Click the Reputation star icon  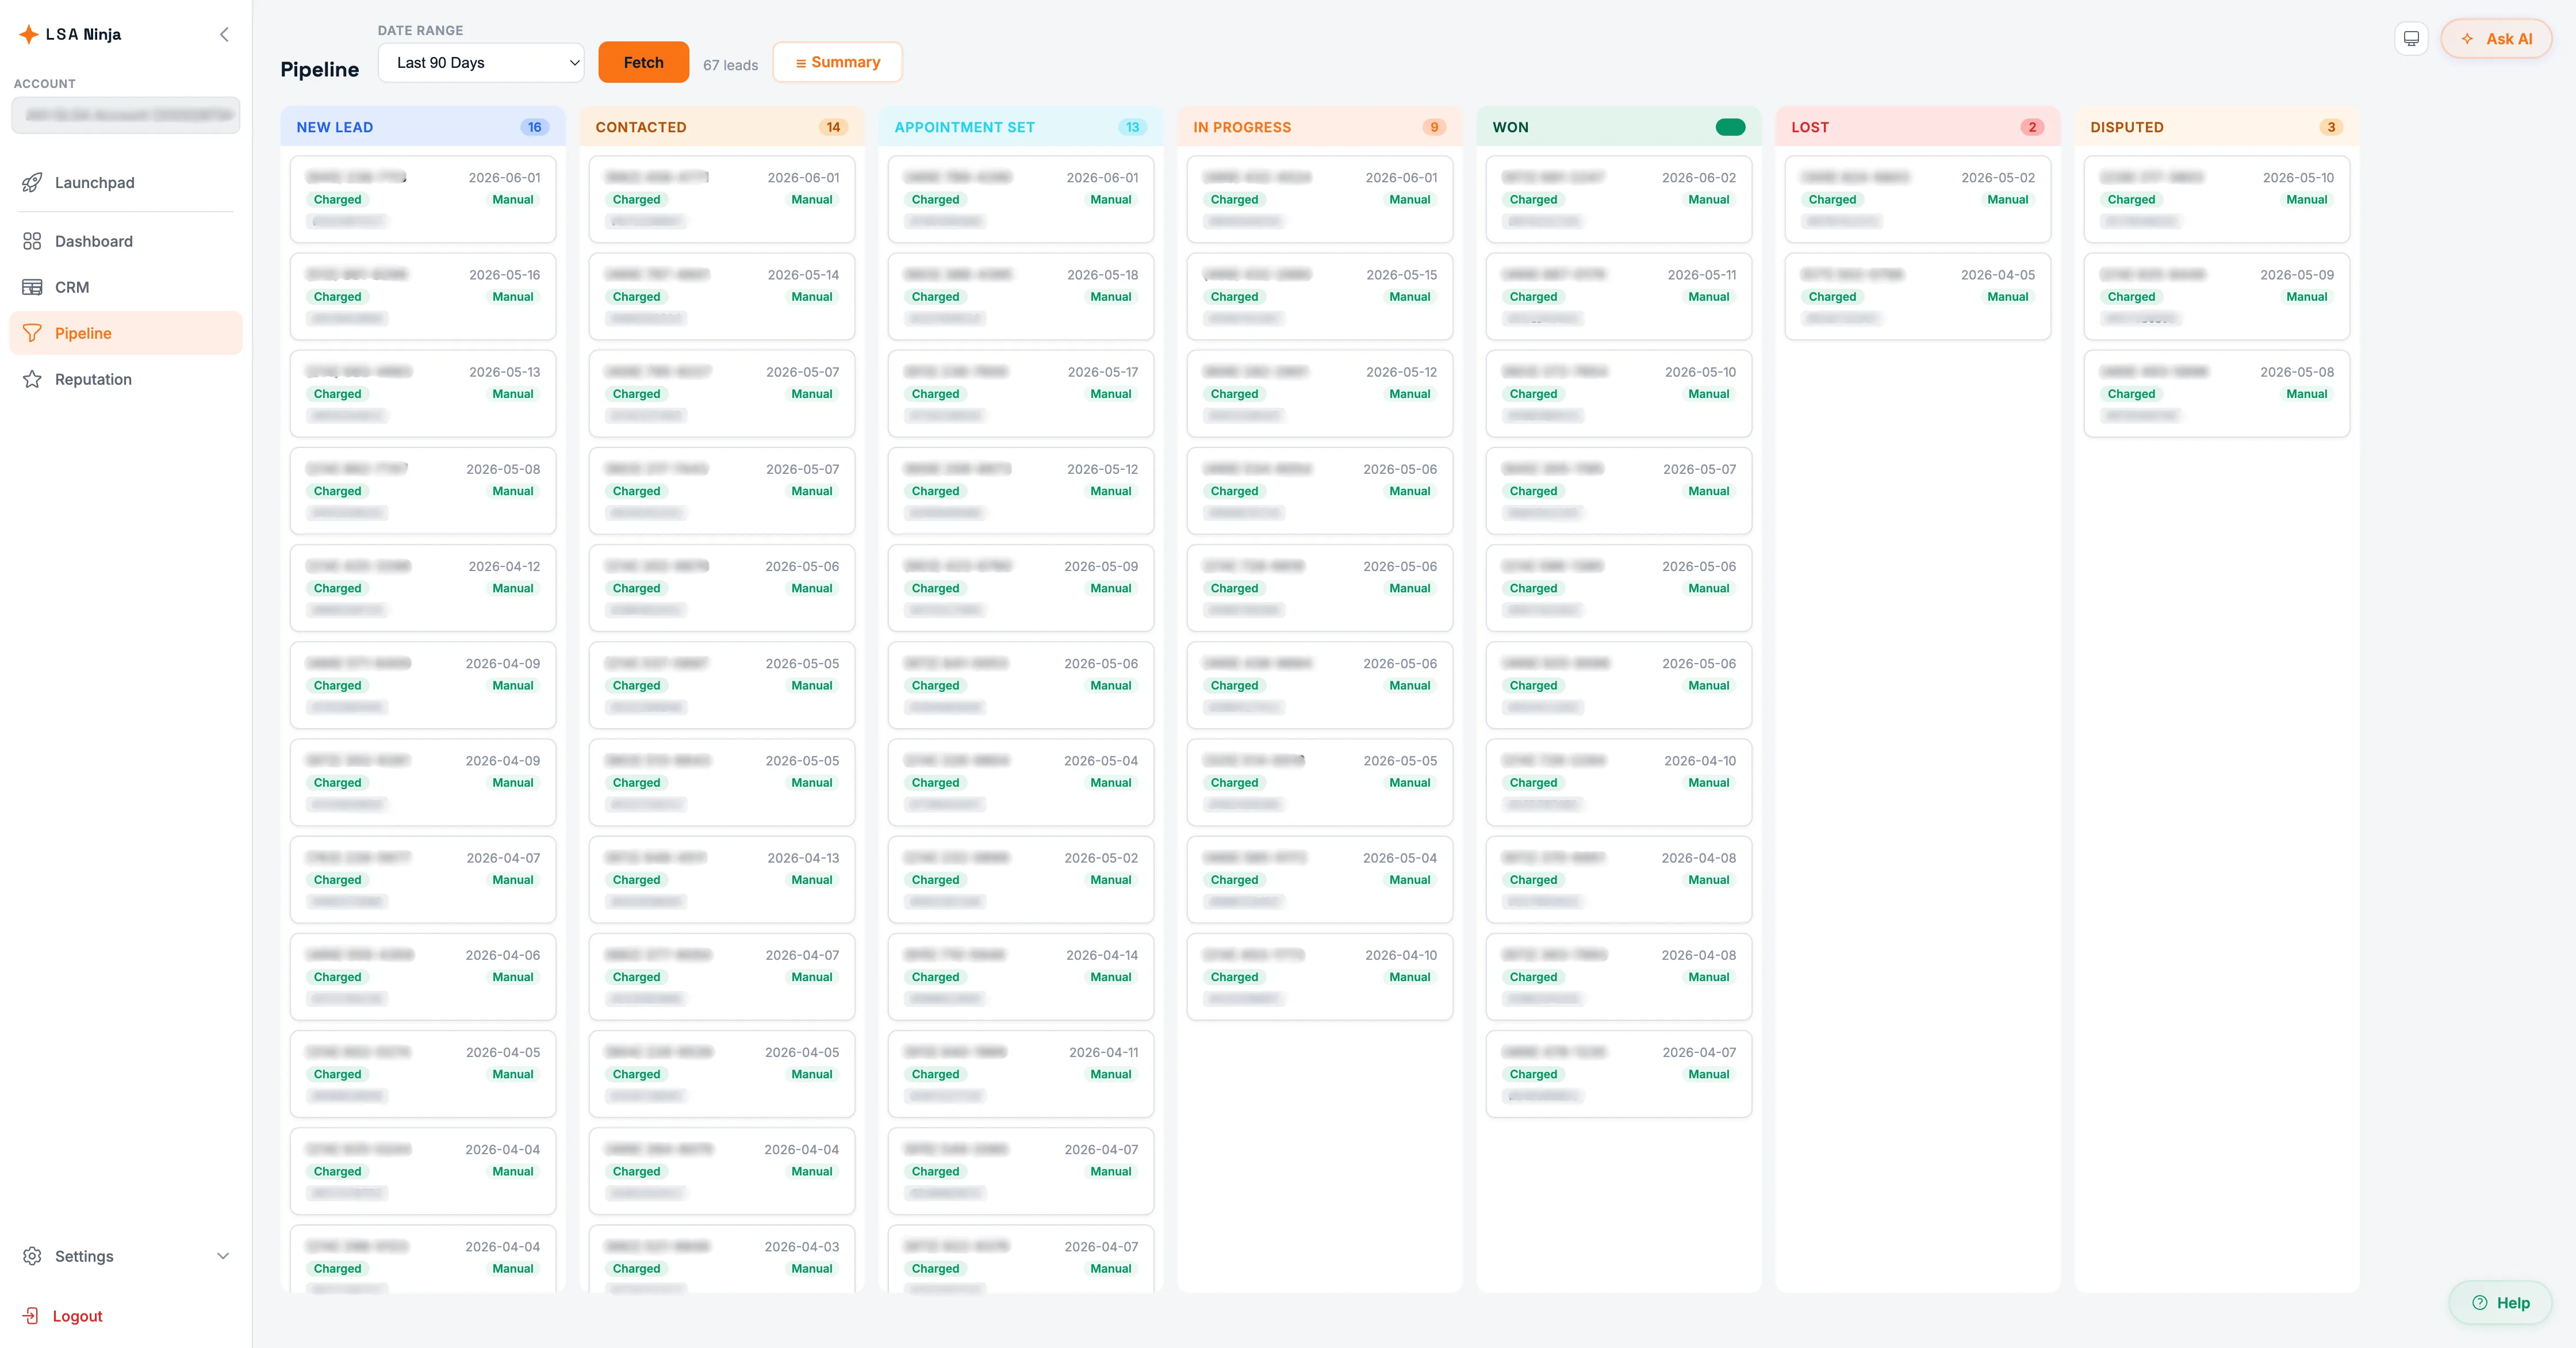(x=32, y=379)
